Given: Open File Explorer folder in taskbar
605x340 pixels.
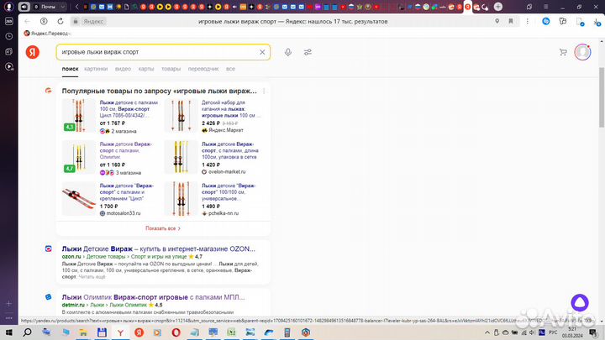Looking at the screenshot, I should pyautogui.click(x=83, y=332).
